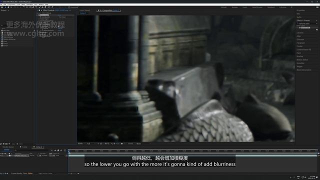
Task: Expand the Properties panel
Action: pyautogui.click(x=300, y=10)
